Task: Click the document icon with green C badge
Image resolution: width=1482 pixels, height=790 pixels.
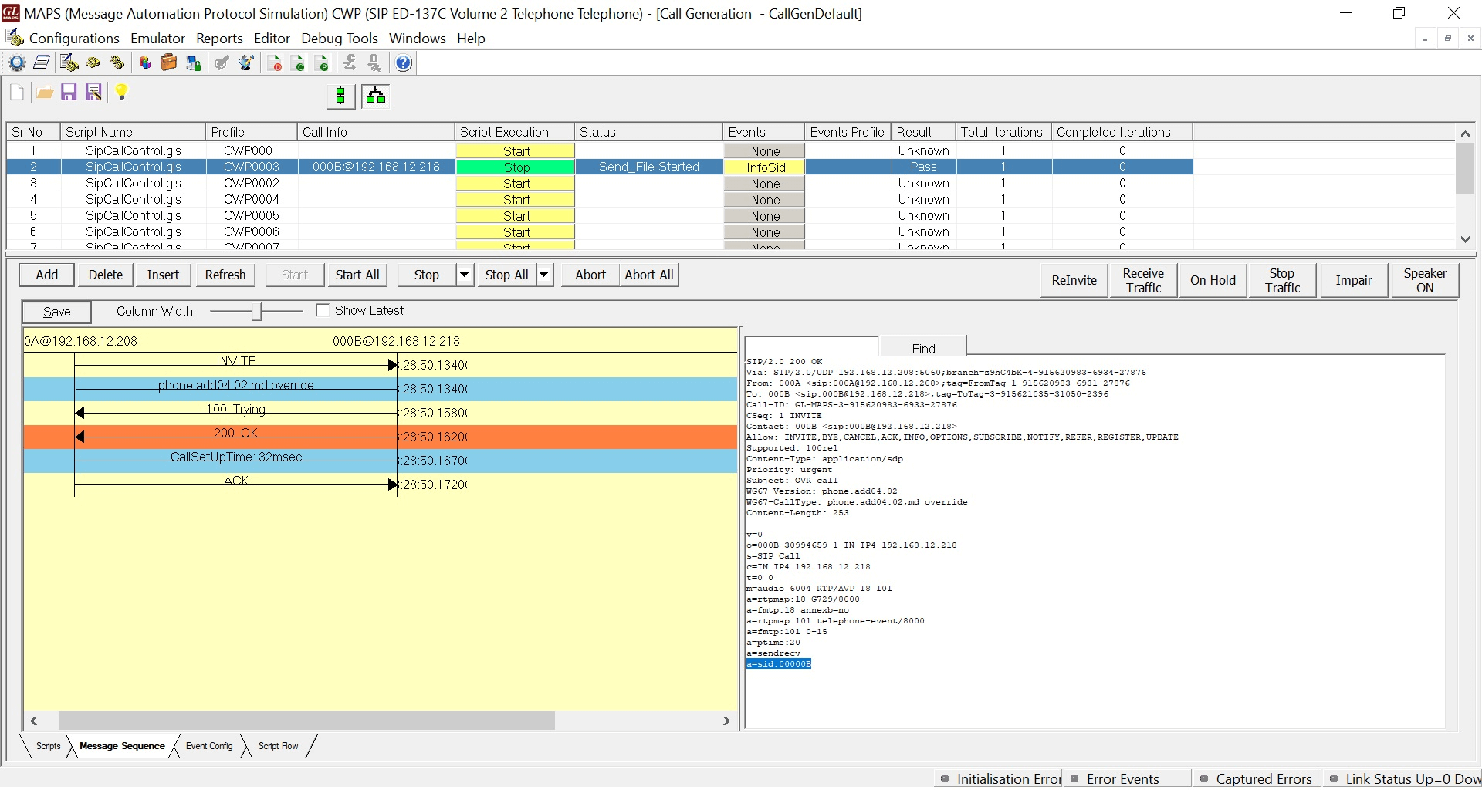Action: coord(299,63)
